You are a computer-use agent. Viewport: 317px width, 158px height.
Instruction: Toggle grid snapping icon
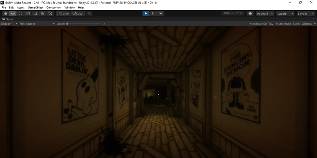tap(89, 13)
